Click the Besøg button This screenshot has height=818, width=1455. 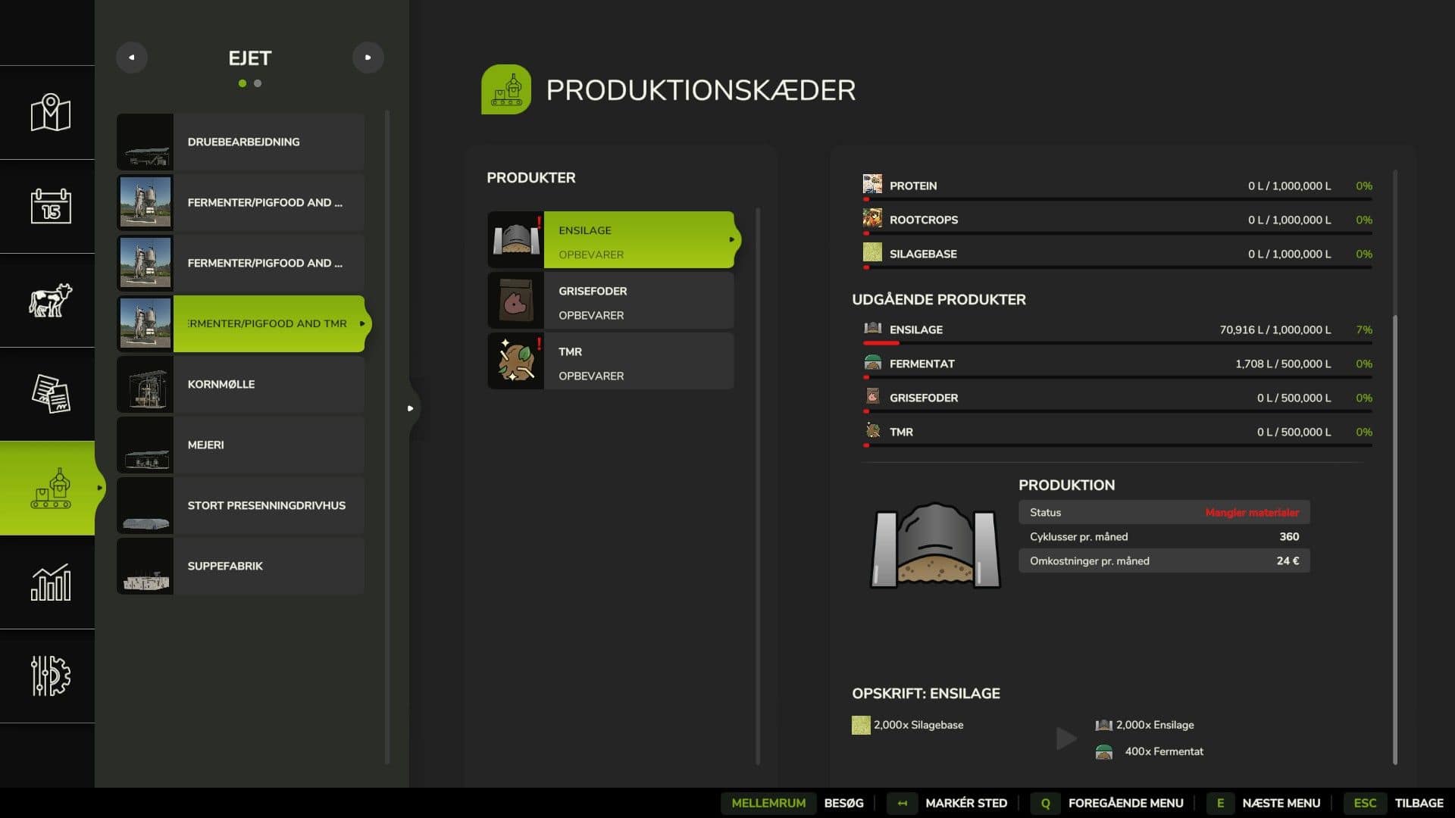coord(843,803)
